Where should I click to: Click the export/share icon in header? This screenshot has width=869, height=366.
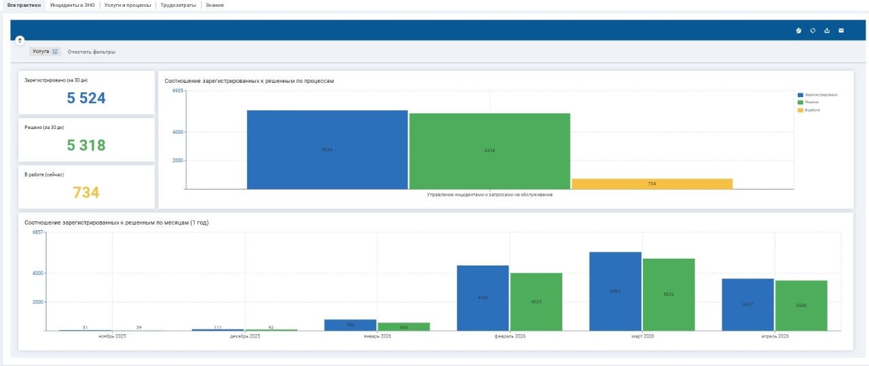point(827,31)
